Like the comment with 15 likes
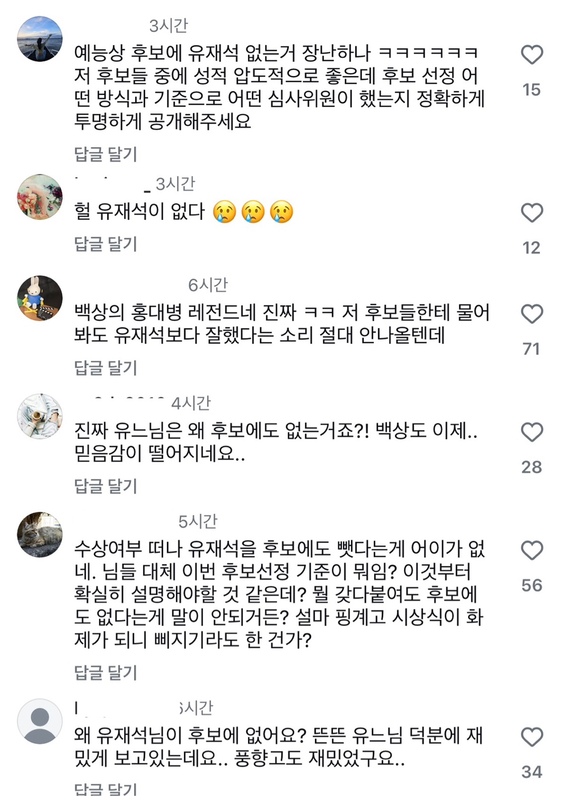Viewport: 572px width, 796px height. pyautogui.click(x=532, y=55)
